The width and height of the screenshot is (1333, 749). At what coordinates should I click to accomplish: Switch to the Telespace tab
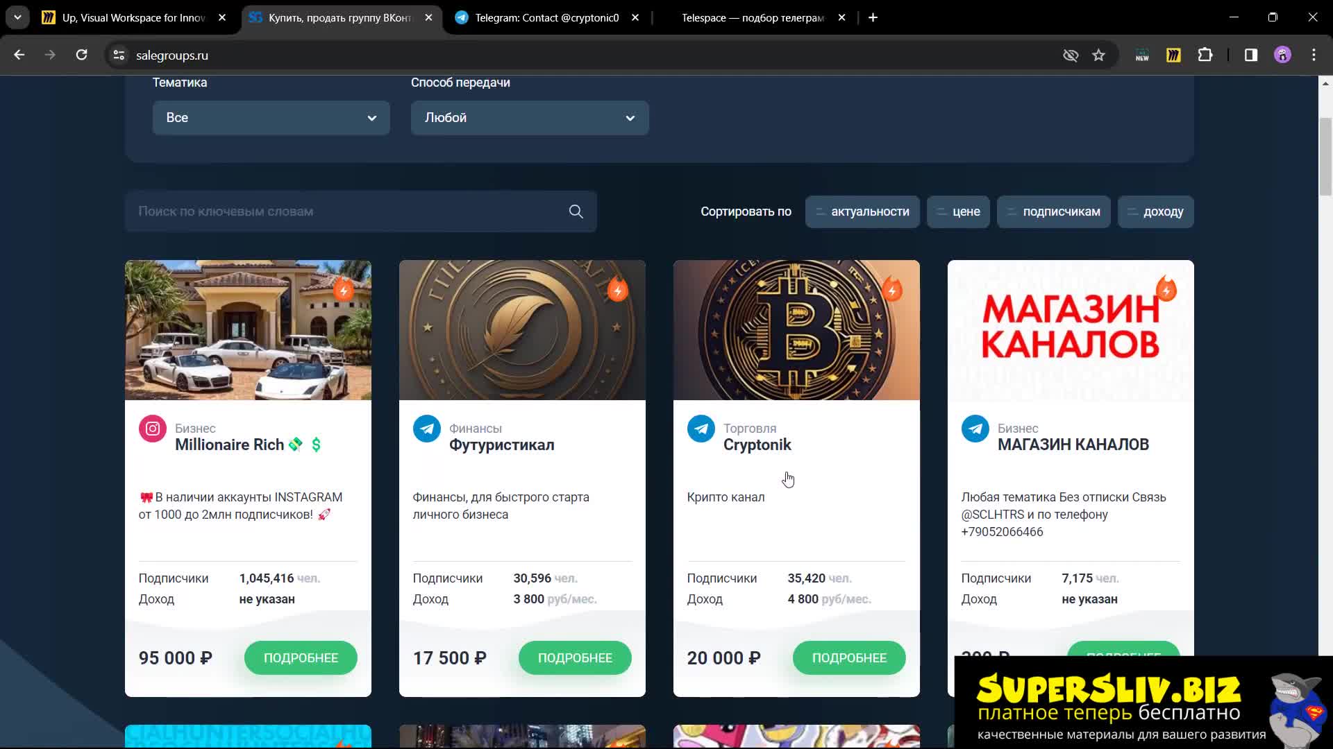[753, 17]
